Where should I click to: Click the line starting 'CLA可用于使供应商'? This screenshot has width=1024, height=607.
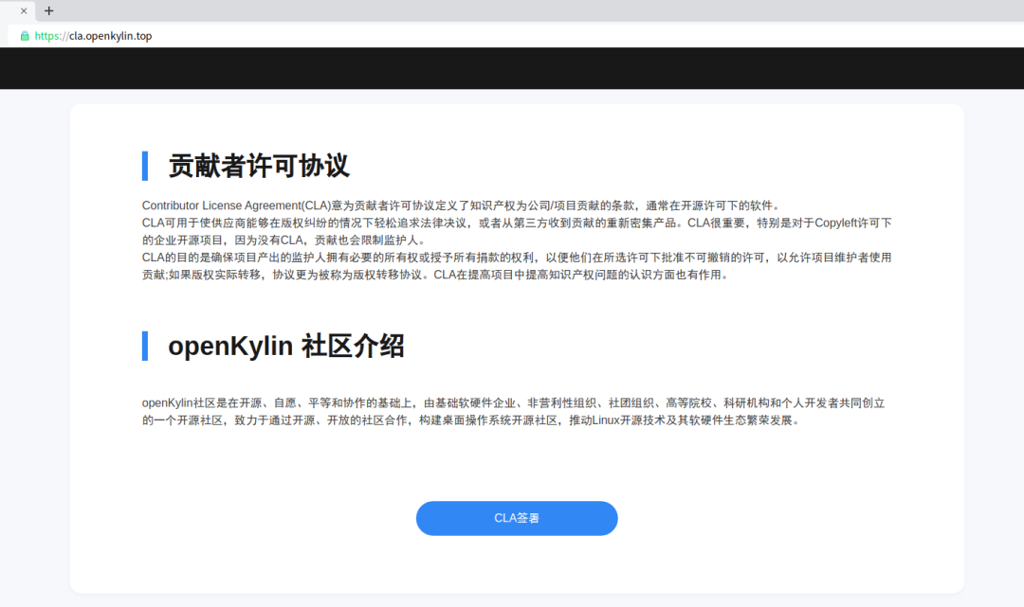[x=517, y=223]
